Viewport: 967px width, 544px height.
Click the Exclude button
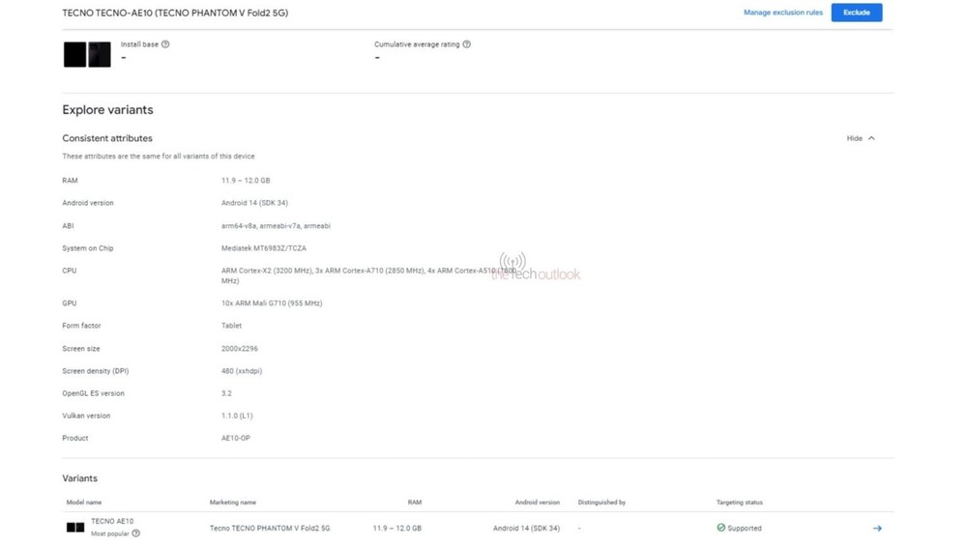point(856,13)
